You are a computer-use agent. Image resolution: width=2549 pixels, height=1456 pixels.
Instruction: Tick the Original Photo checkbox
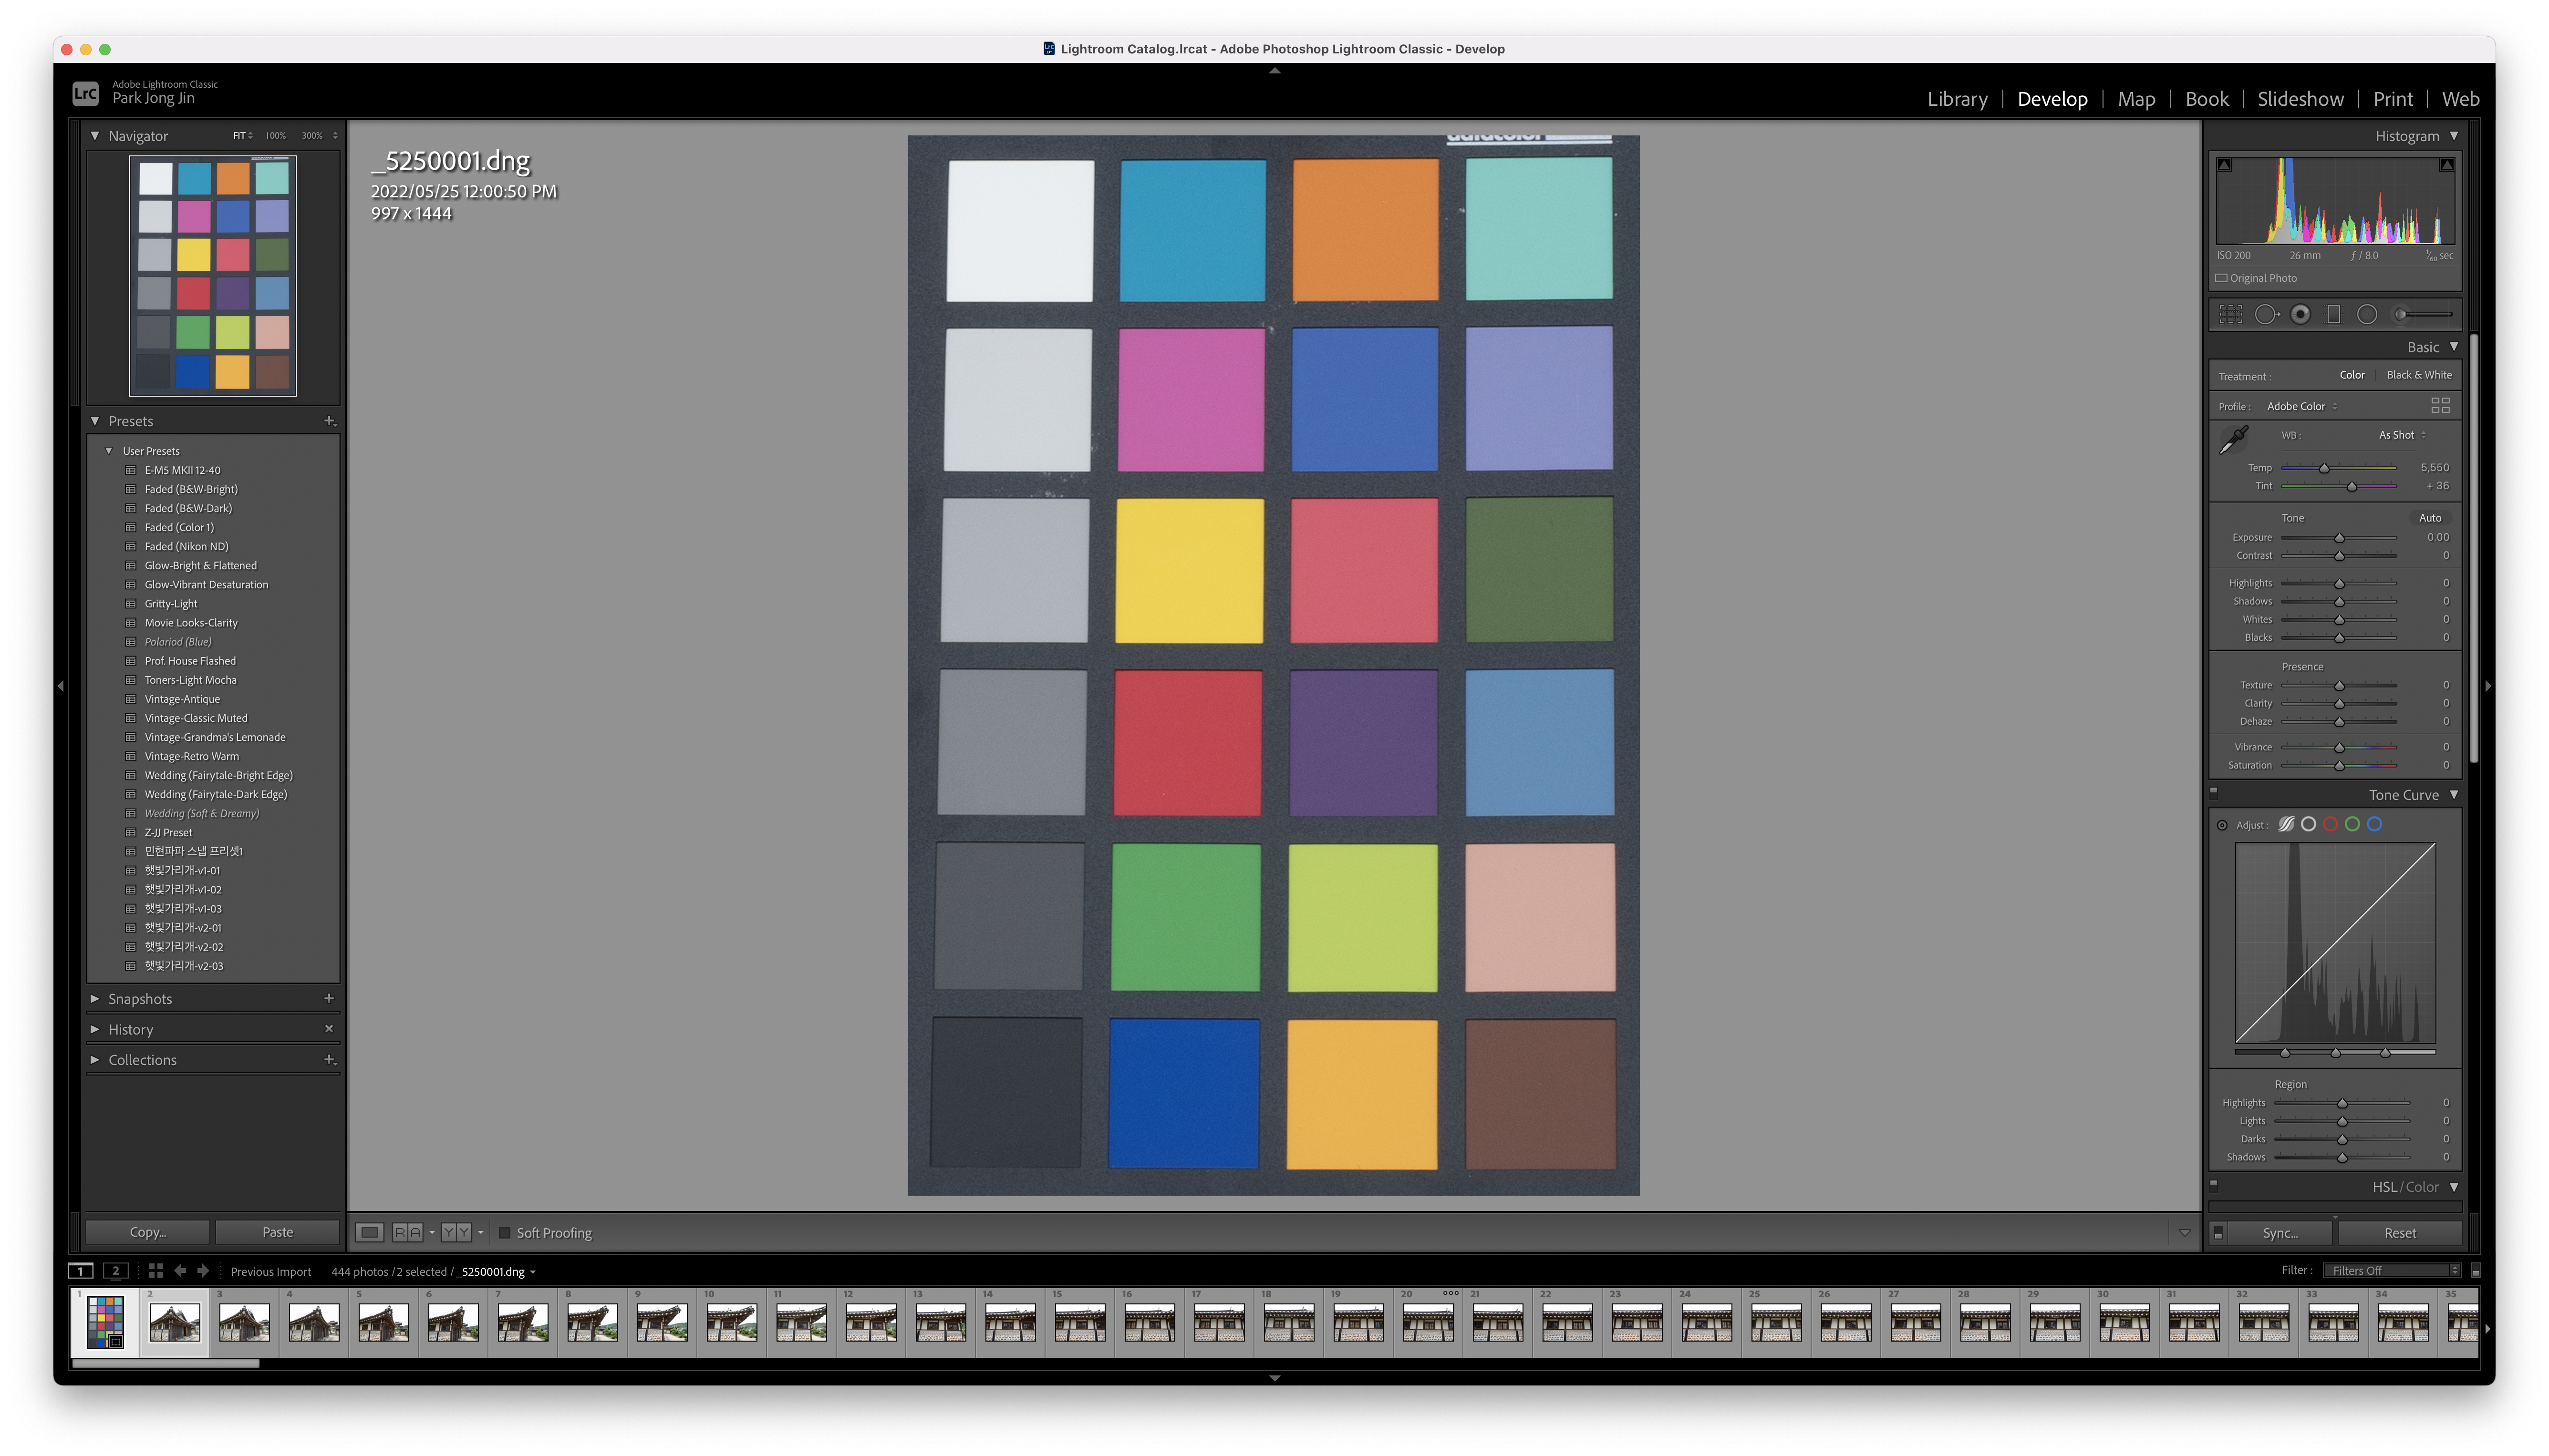pos(2221,278)
